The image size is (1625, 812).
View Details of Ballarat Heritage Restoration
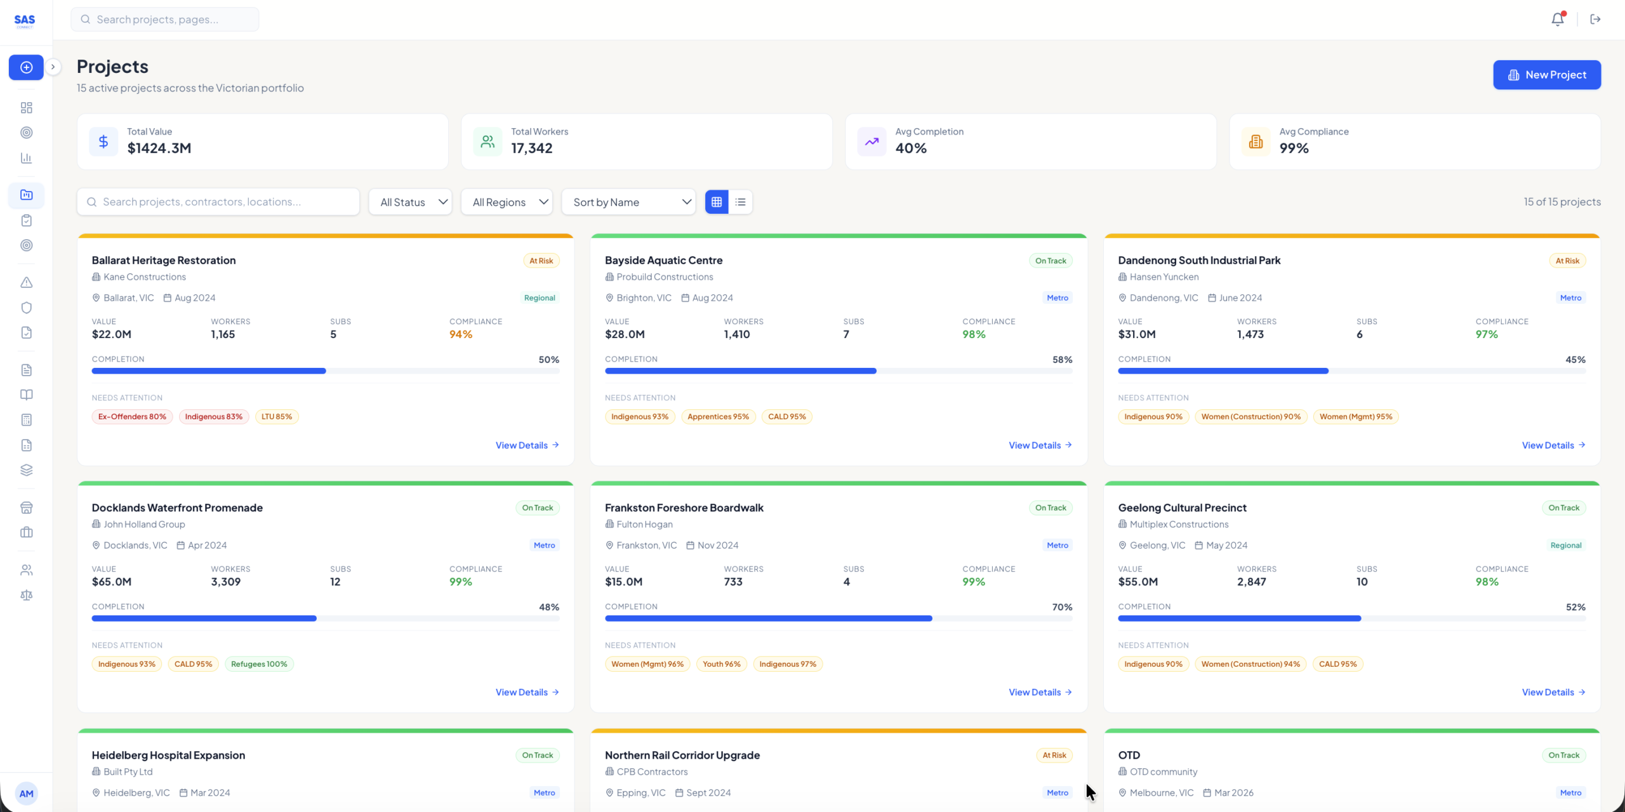(x=527, y=445)
